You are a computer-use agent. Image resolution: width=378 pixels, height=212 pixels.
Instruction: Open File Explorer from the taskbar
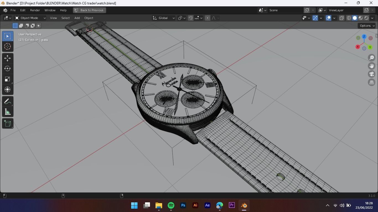pyautogui.click(x=159, y=205)
